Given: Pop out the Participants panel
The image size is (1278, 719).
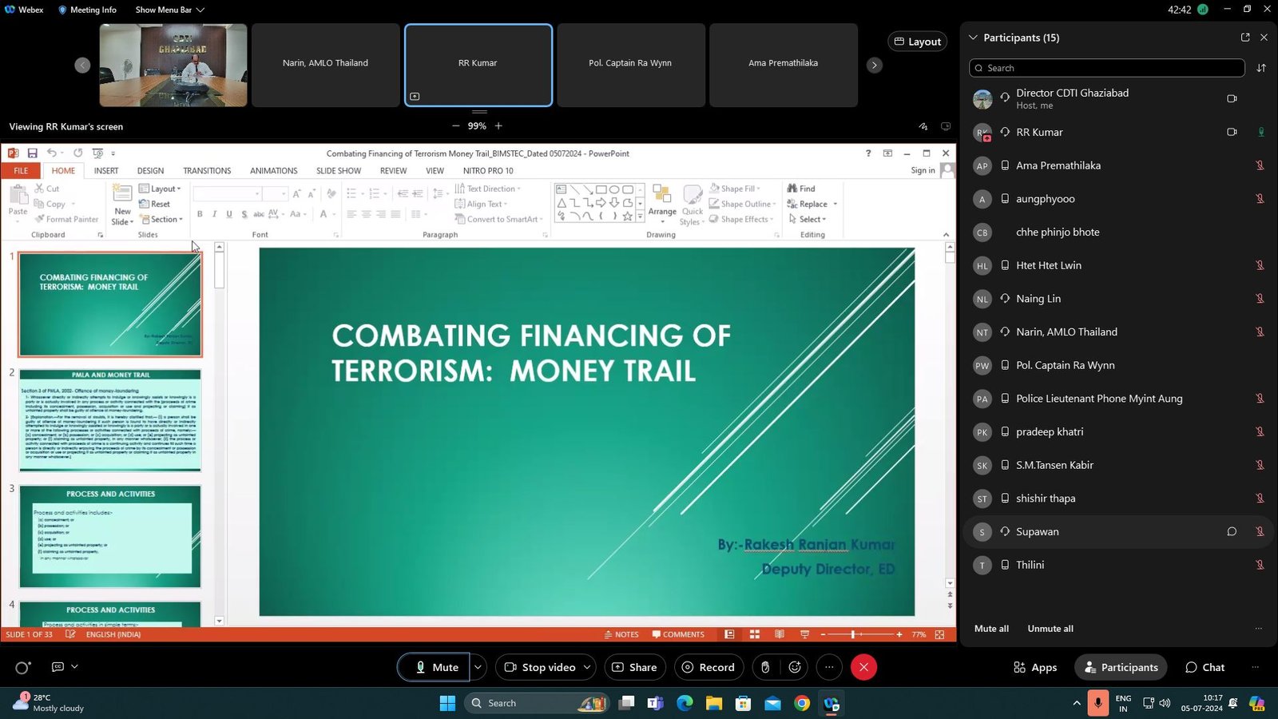Looking at the screenshot, I should pyautogui.click(x=1244, y=38).
